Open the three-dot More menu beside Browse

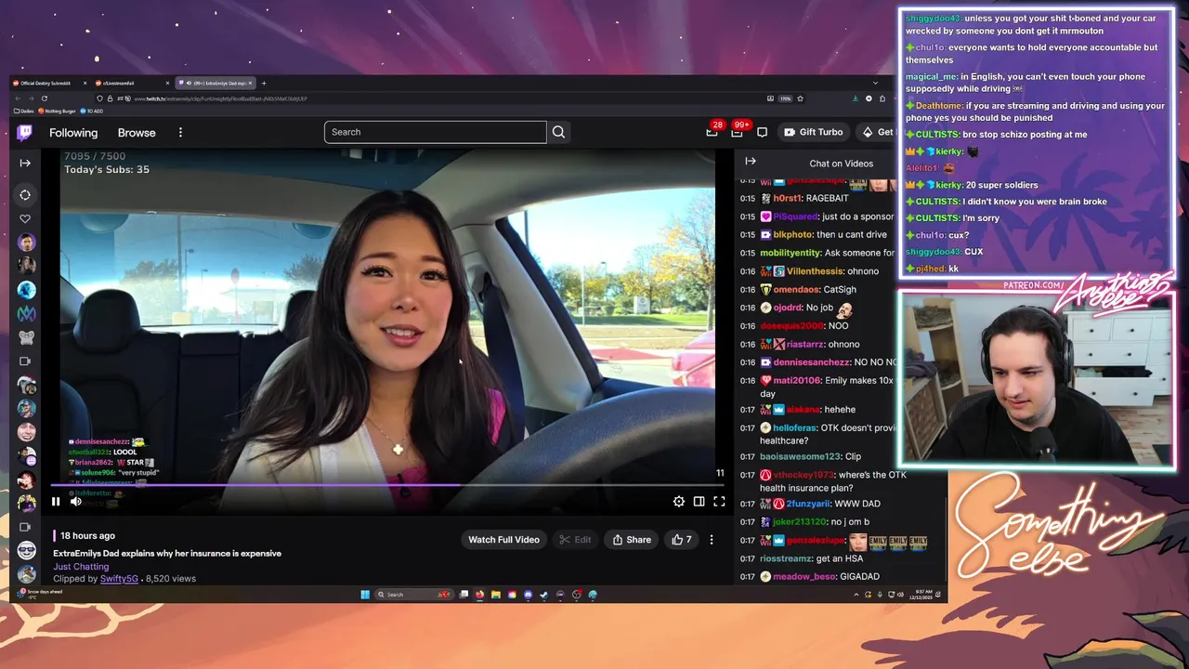point(180,133)
